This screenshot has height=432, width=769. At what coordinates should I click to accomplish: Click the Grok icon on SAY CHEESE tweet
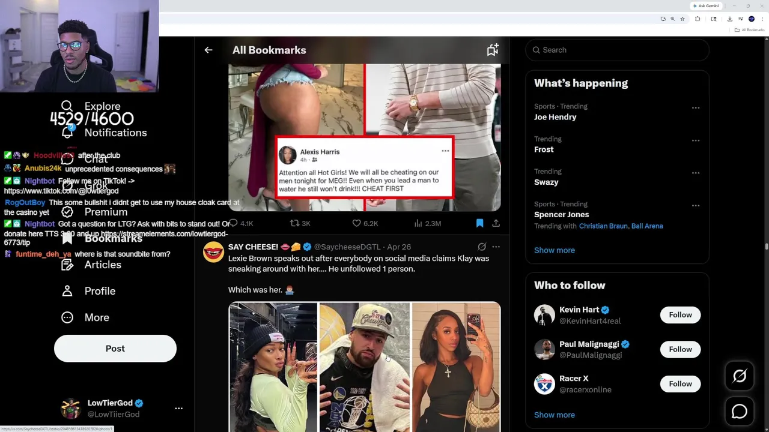tap(482, 247)
